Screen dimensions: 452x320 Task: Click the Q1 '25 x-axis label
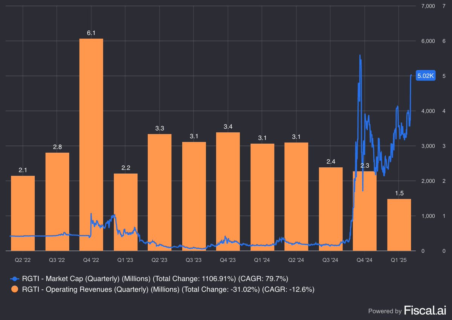pyautogui.click(x=399, y=260)
